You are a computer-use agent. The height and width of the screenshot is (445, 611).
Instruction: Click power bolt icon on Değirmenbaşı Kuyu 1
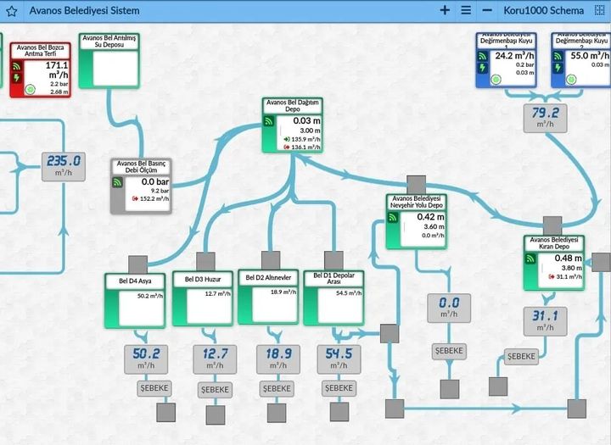tap(484, 68)
